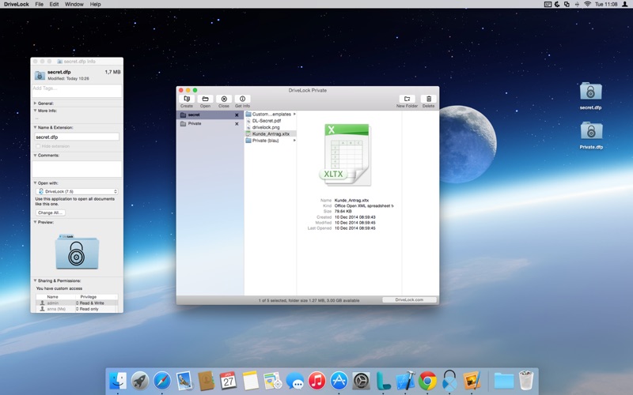Open App Store from the dock
Screen dimensions: 633x395
(x=339, y=381)
